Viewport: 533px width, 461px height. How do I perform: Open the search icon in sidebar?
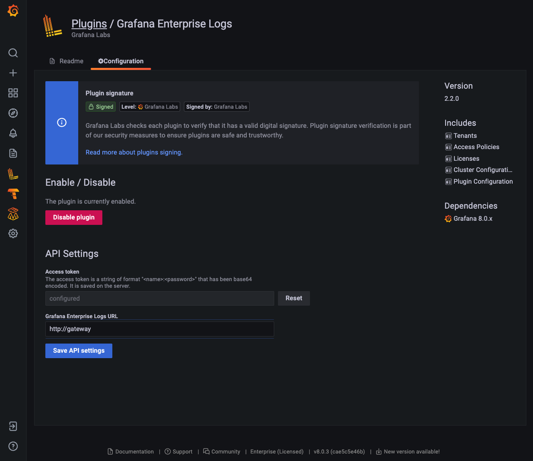pos(13,53)
